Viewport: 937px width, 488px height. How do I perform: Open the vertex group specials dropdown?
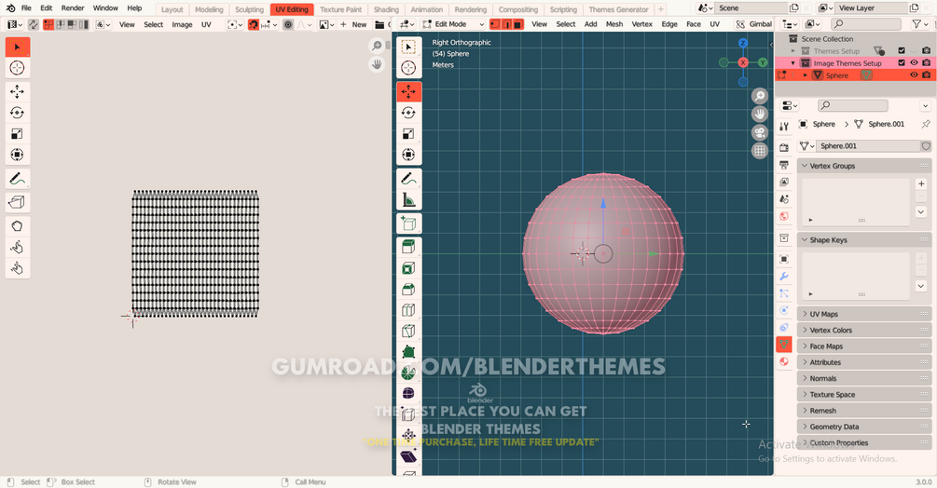921,211
